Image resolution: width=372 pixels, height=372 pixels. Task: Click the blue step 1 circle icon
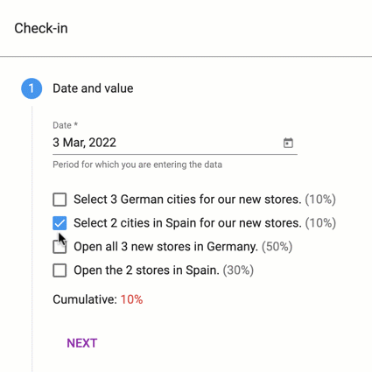pyautogui.click(x=32, y=88)
